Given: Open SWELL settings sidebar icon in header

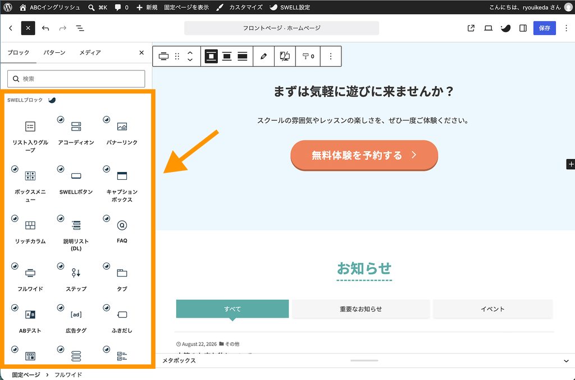Looking at the screenshot, I should (x=506, y=28).
